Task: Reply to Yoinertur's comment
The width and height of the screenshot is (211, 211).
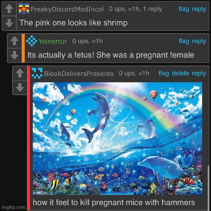Action: [199, 41]
